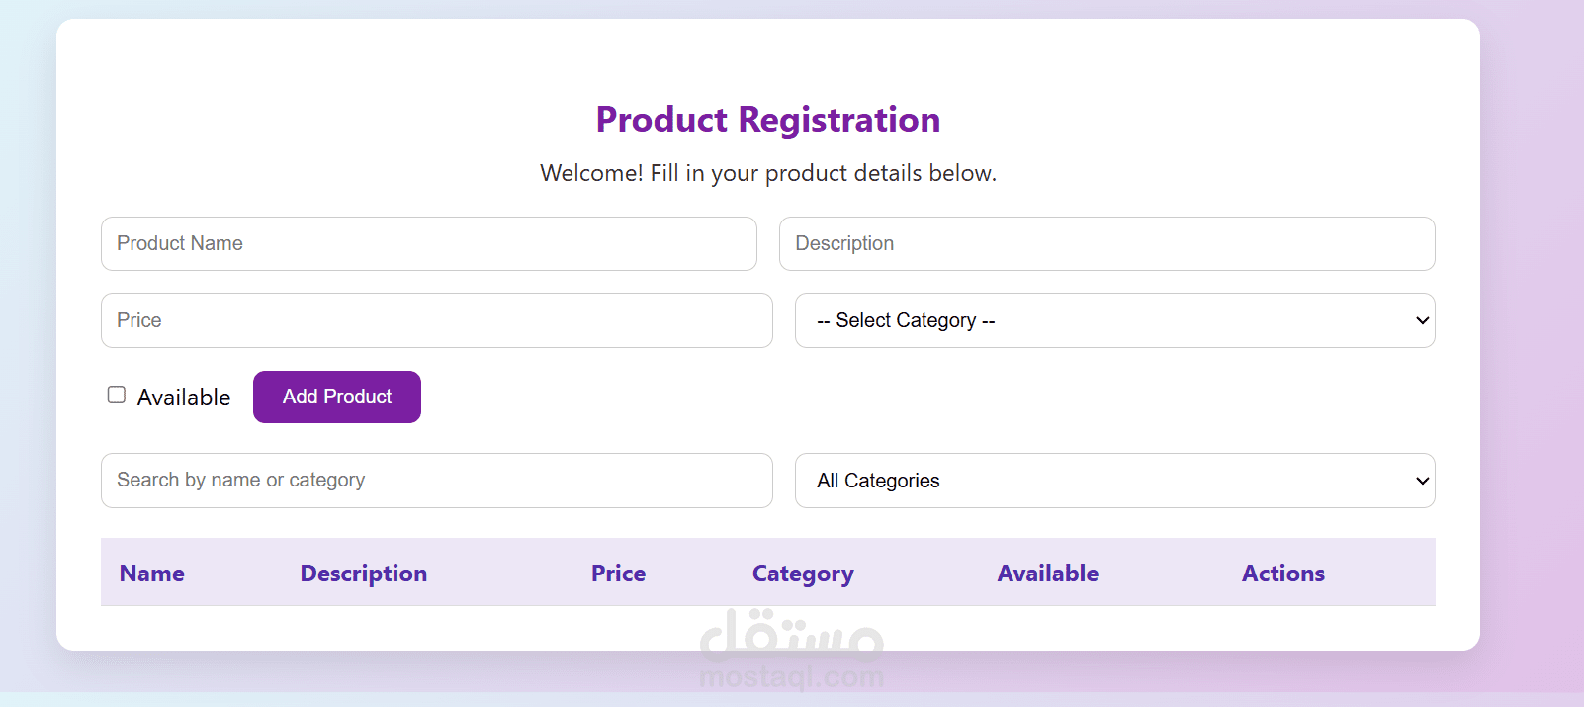Click the Available checkbox label text
Viewport: 1584px width, 707px height.
click(x=184, y=398)
